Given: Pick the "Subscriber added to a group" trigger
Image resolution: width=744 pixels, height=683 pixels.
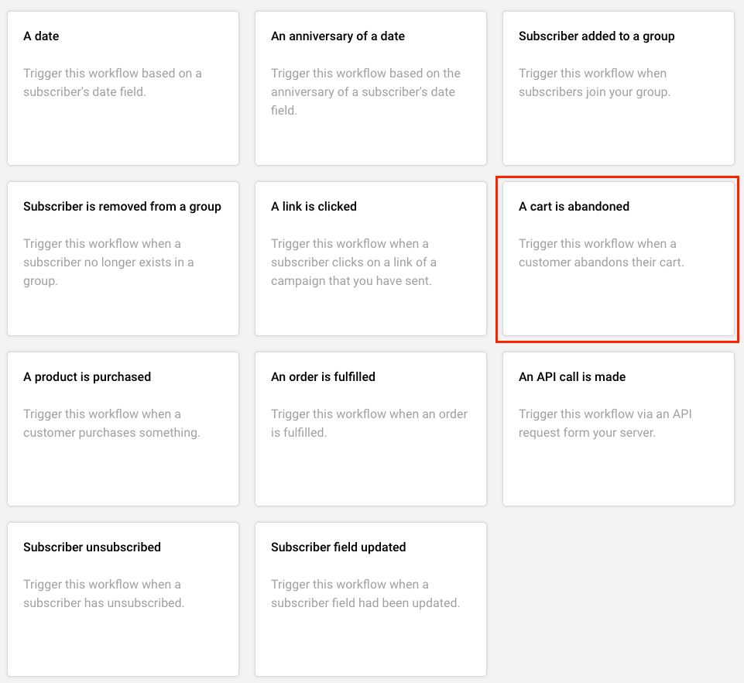Looking at the screenshot, I should tap(619, 88).
